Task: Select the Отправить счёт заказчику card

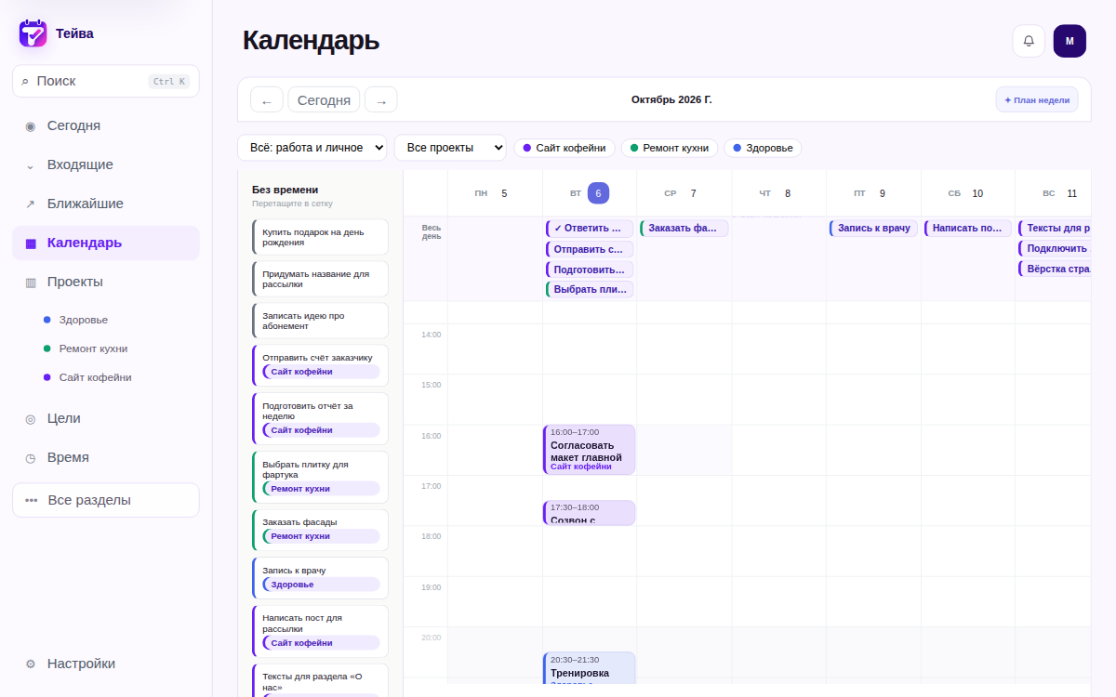Action: [x=320, y=365]
